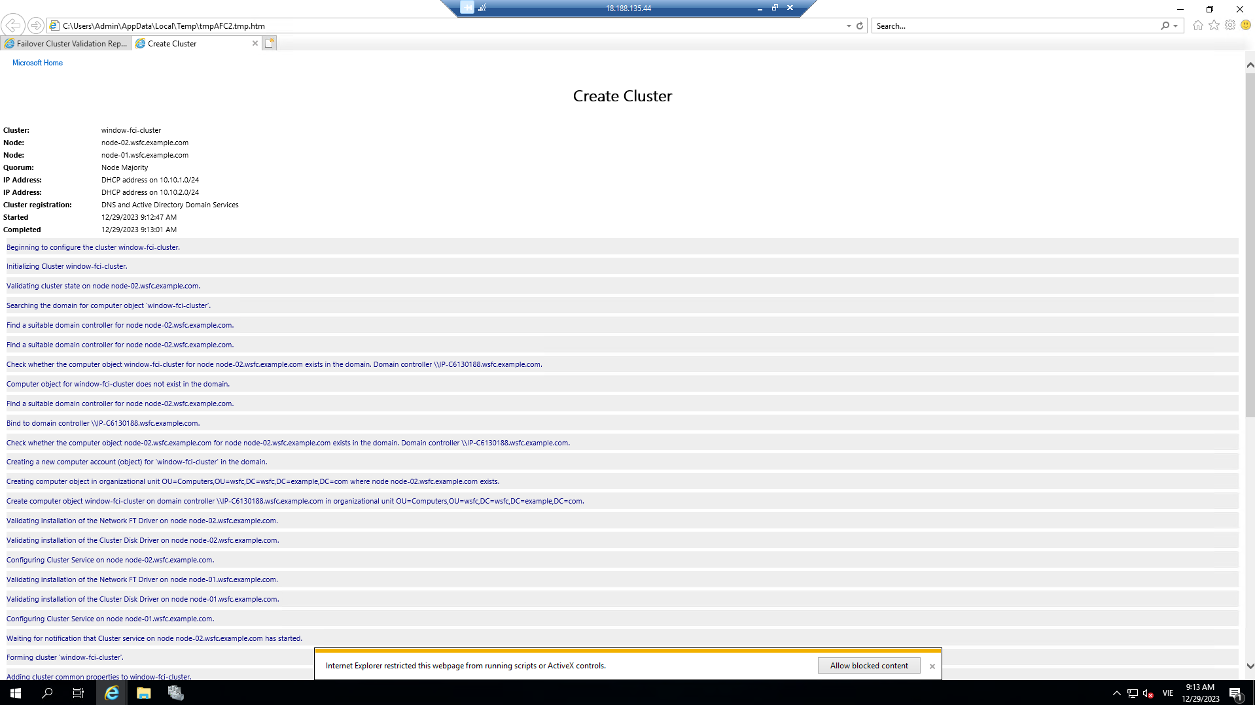Viewport: 1255px width, 705px height.
Task: Dismiss the ActiveX restriction notification bar
Action: [x=932, y=666]
